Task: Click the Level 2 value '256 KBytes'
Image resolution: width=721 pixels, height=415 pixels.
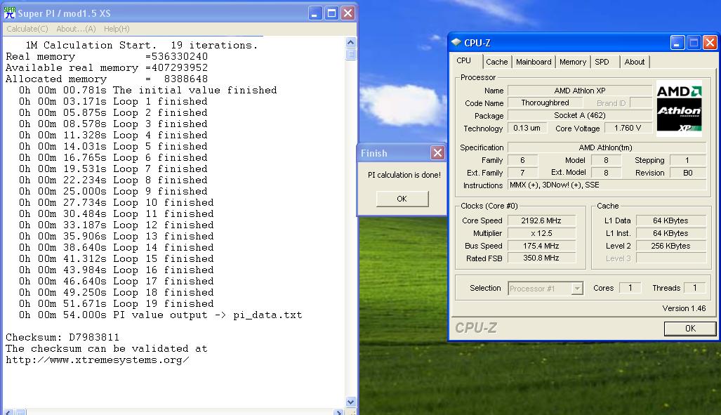Action: pyautogui.click(x=671, y=246)
